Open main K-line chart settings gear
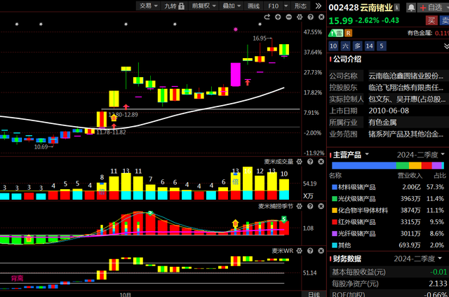Image resolution: width=449 pixels, height=297 pixels. point(300,17)
